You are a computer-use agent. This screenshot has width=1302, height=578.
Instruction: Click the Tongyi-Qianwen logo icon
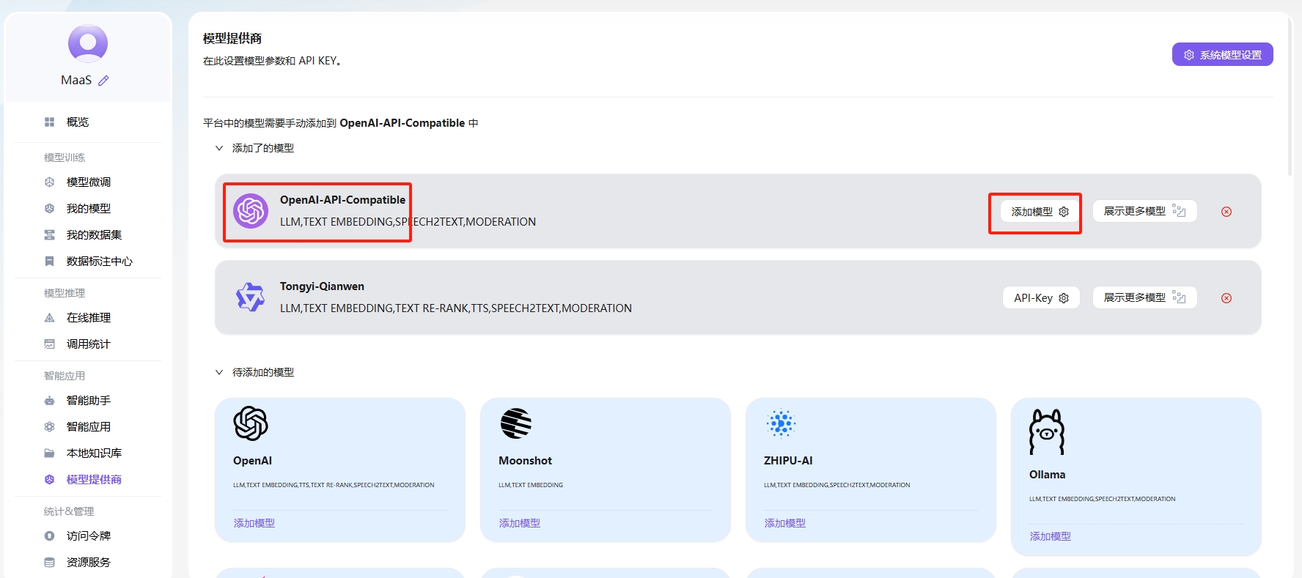point(250,297)
